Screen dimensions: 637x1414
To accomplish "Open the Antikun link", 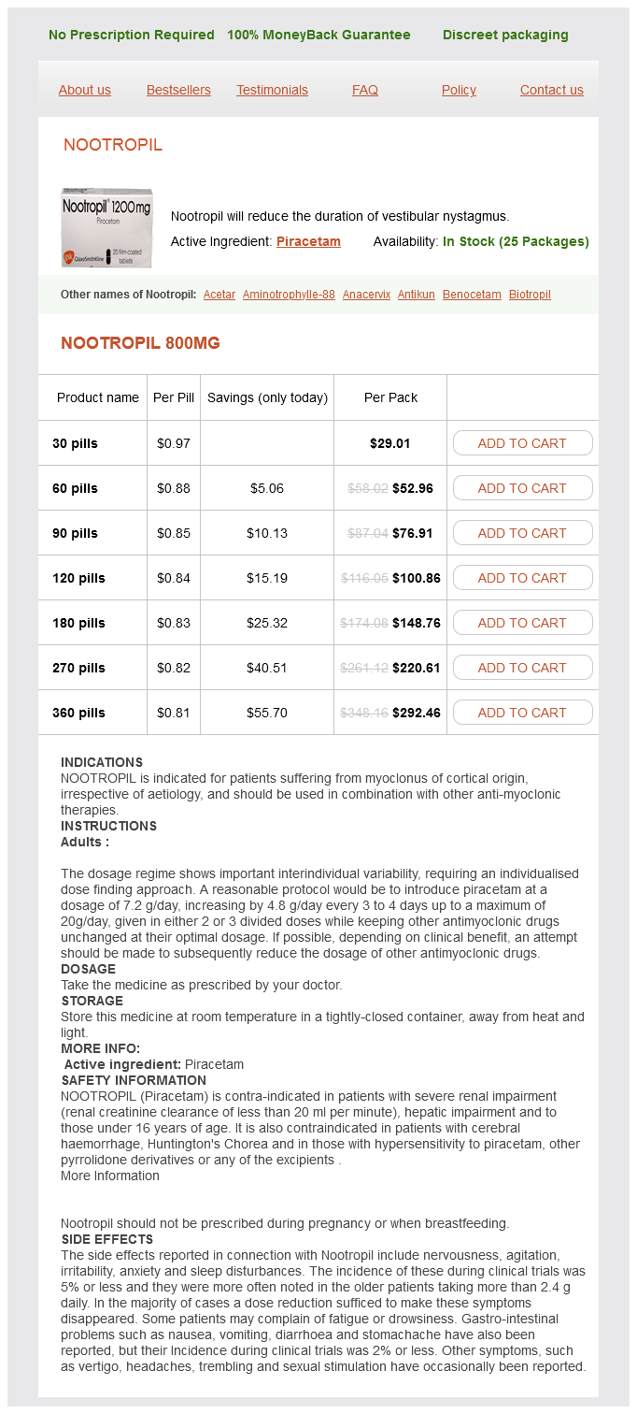I will pos(417,295).
